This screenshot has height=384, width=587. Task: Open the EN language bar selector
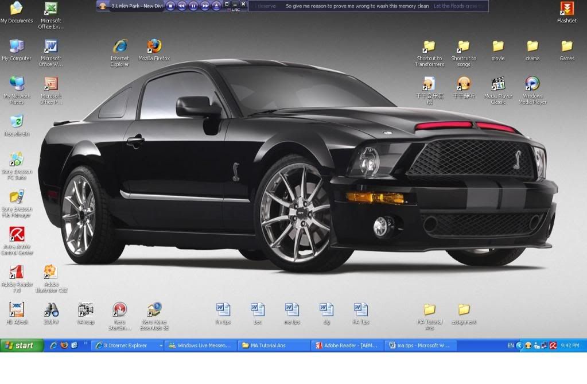(x=510, y=345)
